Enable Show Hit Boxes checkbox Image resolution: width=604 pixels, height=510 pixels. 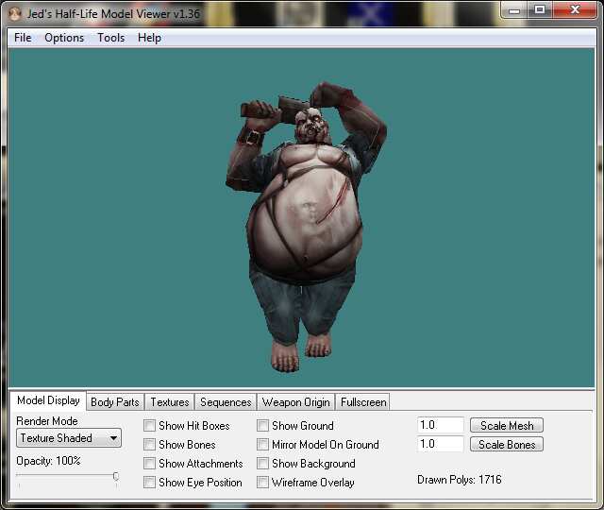tap(150, 426)
